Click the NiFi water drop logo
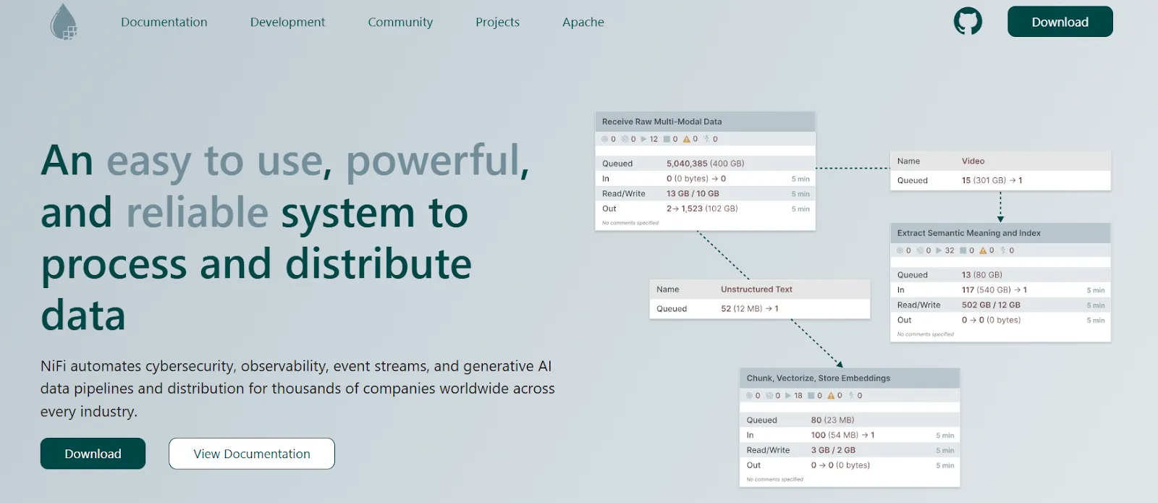1158x503 pixels. pyautogui.click(x=64, y=22)
